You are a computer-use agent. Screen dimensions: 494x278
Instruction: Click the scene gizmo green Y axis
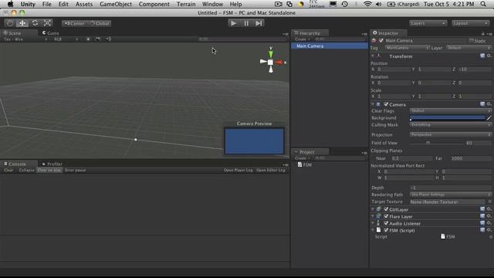(x=271, y=54)
